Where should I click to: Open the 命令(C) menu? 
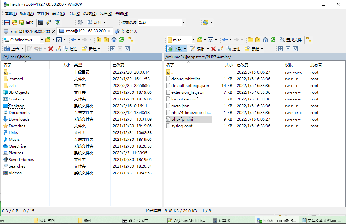tap(58, 14)
